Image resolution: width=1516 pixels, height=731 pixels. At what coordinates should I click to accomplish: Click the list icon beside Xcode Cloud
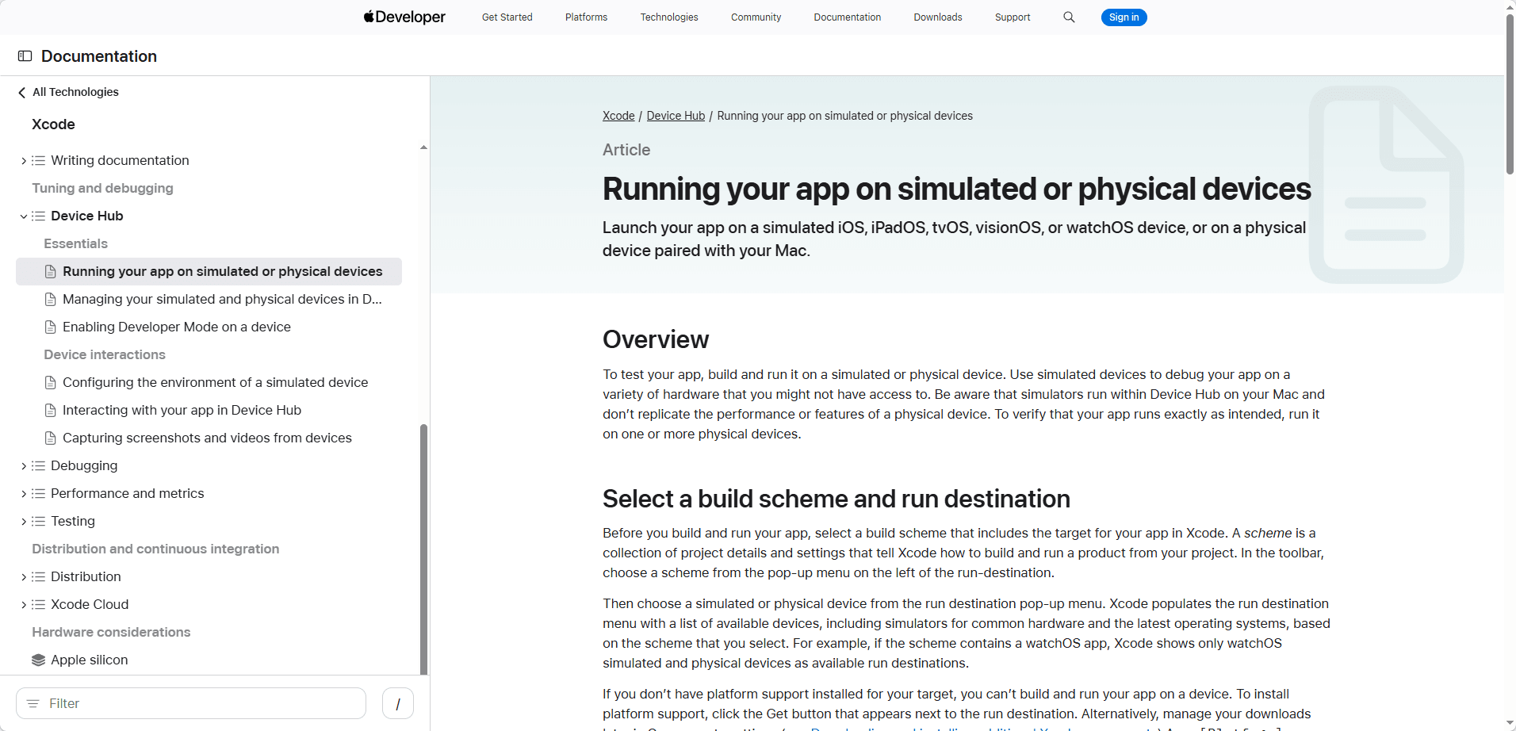[38, 604]
